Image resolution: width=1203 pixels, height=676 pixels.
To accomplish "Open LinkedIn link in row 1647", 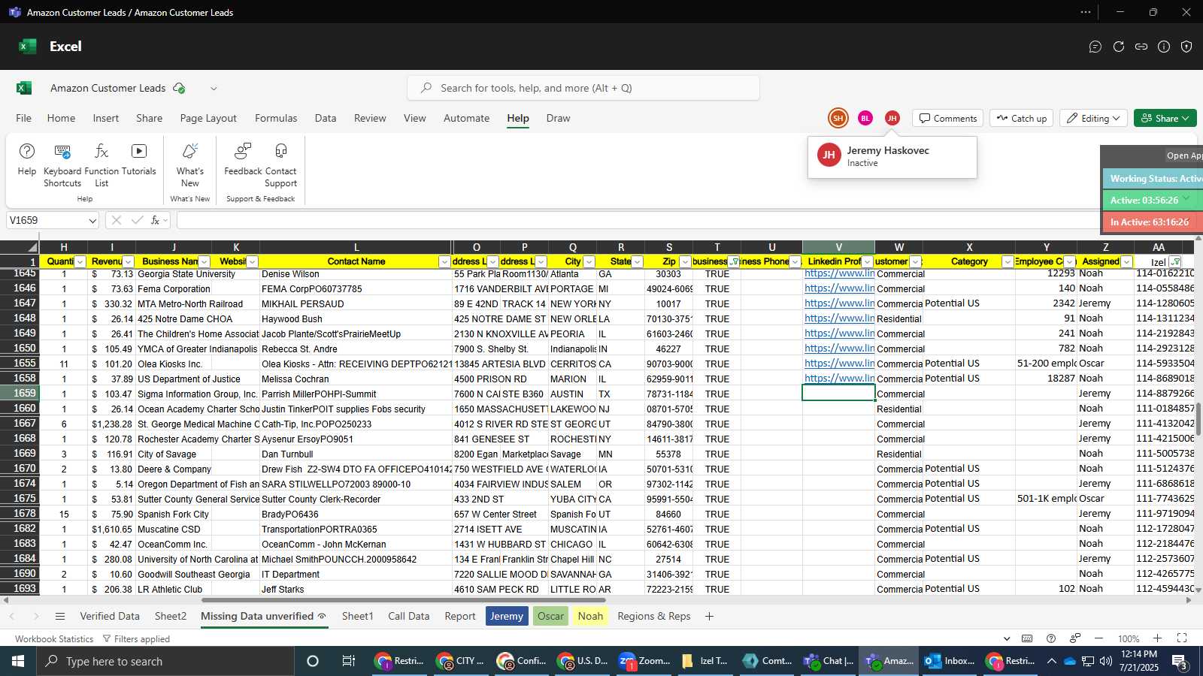I will (839, 303).
